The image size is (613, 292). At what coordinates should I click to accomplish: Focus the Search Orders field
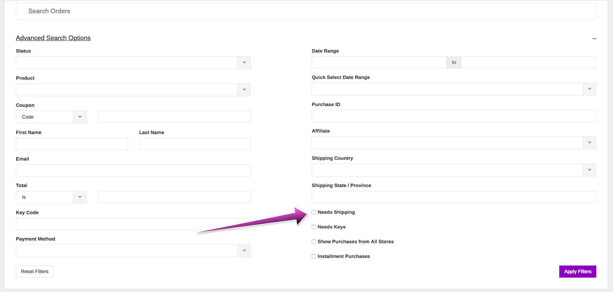306,11
